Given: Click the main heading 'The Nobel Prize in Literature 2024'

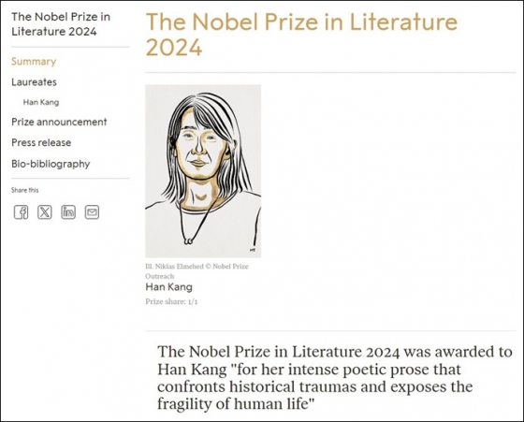Looking at the screenshot, I should 301,35.
